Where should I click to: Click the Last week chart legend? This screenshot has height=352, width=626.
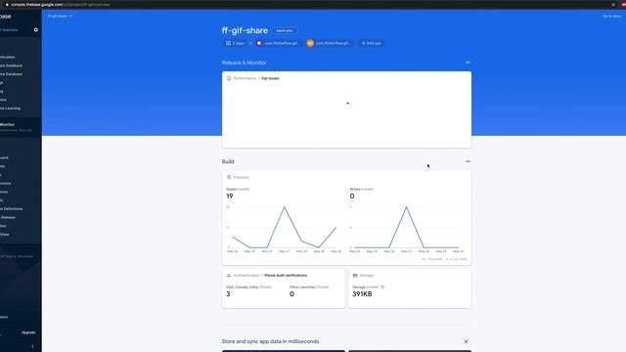457,259
